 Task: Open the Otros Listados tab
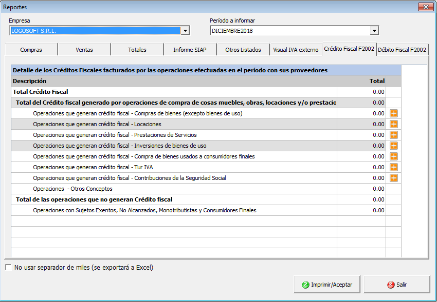[x=243, y=50]
